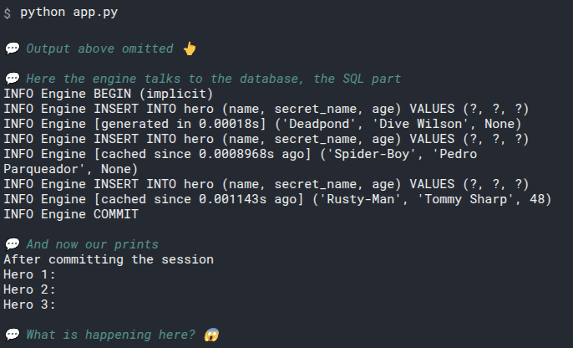
Task: Select the "Hero 3:" output line
Action: tap(29, 304)
